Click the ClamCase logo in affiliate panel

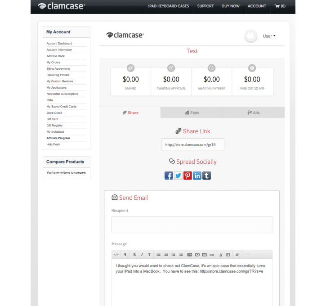pos(125,35)
